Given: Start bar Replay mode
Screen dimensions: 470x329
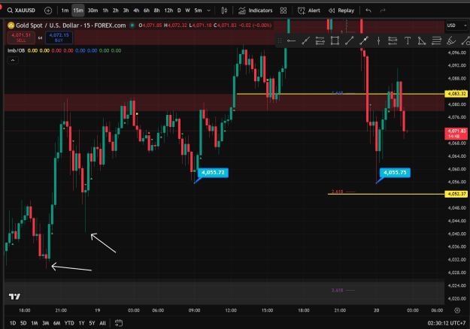Looking at the screenshot, I should 341,11.
